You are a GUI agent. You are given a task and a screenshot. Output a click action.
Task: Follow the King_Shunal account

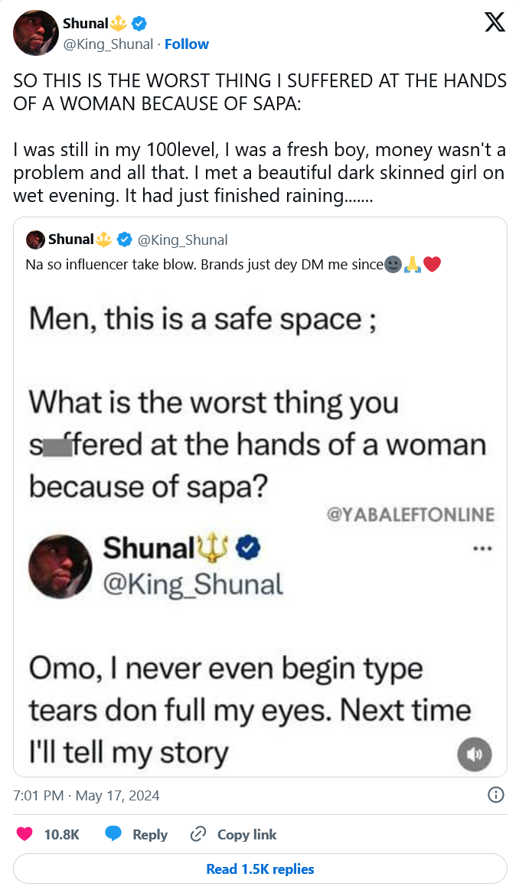coord(187,44)
